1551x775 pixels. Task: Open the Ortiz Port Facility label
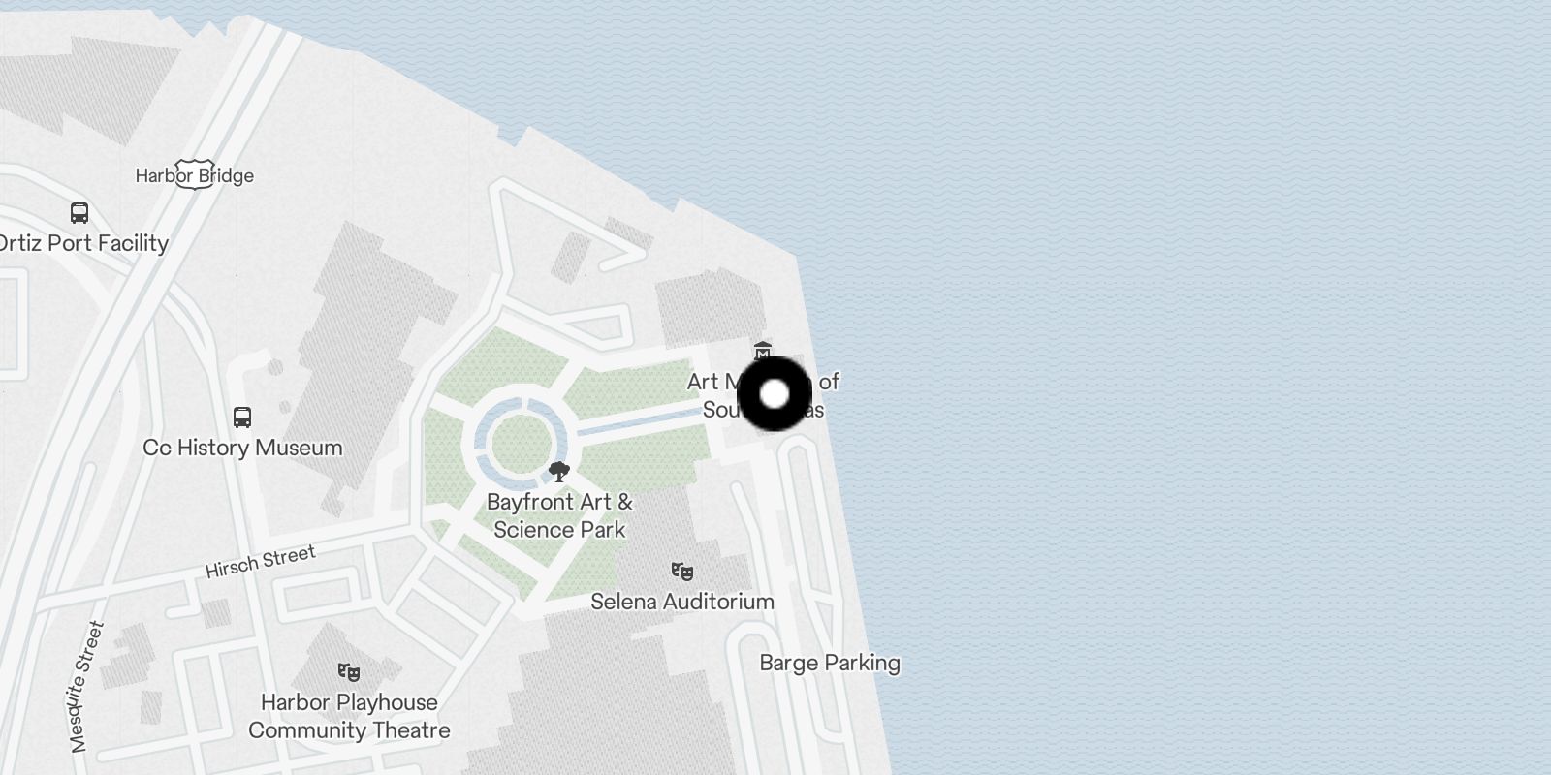[x=83, y=243]
